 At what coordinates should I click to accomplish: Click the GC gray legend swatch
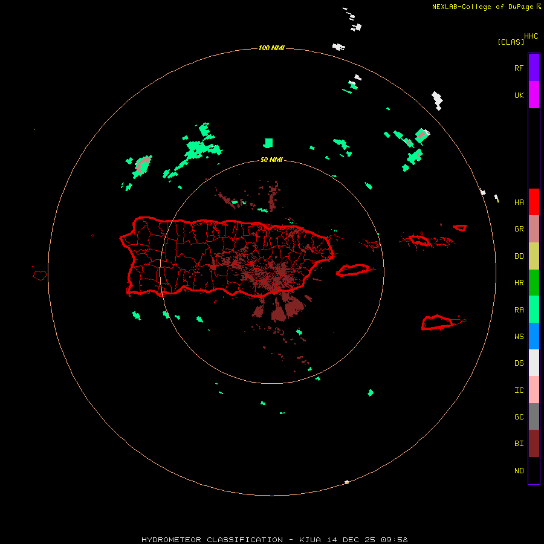point(534,416)
